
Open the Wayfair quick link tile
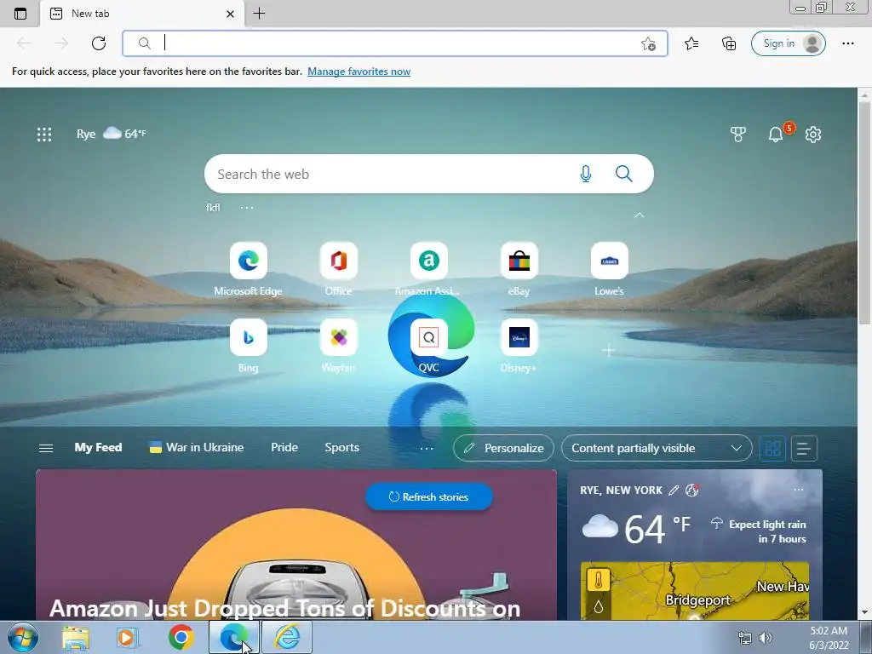(x=338, y=345)
